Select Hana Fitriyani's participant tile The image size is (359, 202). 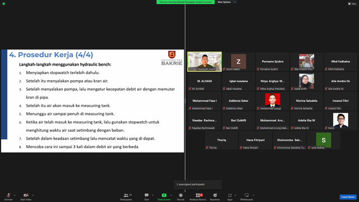(255, 140)
